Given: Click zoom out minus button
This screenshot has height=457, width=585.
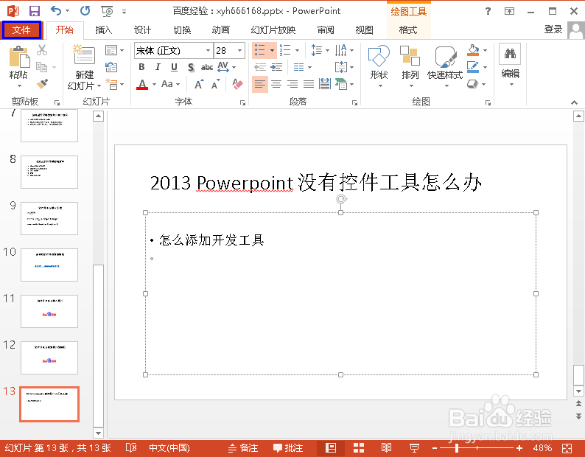Looking at the screenshot, I should 434,447.
